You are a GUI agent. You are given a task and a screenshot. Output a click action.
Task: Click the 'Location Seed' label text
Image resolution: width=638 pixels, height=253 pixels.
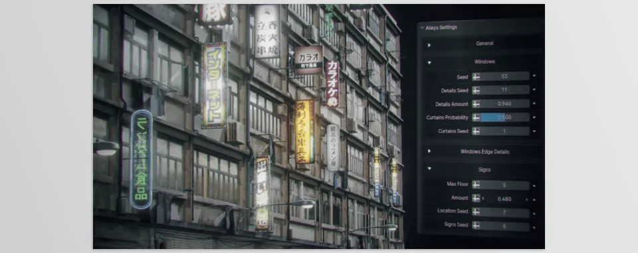pyautogui.click(x=453, y=211)
